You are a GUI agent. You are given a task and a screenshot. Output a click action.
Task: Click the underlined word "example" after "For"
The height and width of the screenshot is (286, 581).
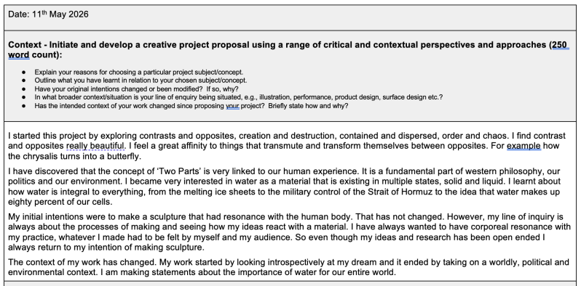[524, 146]
